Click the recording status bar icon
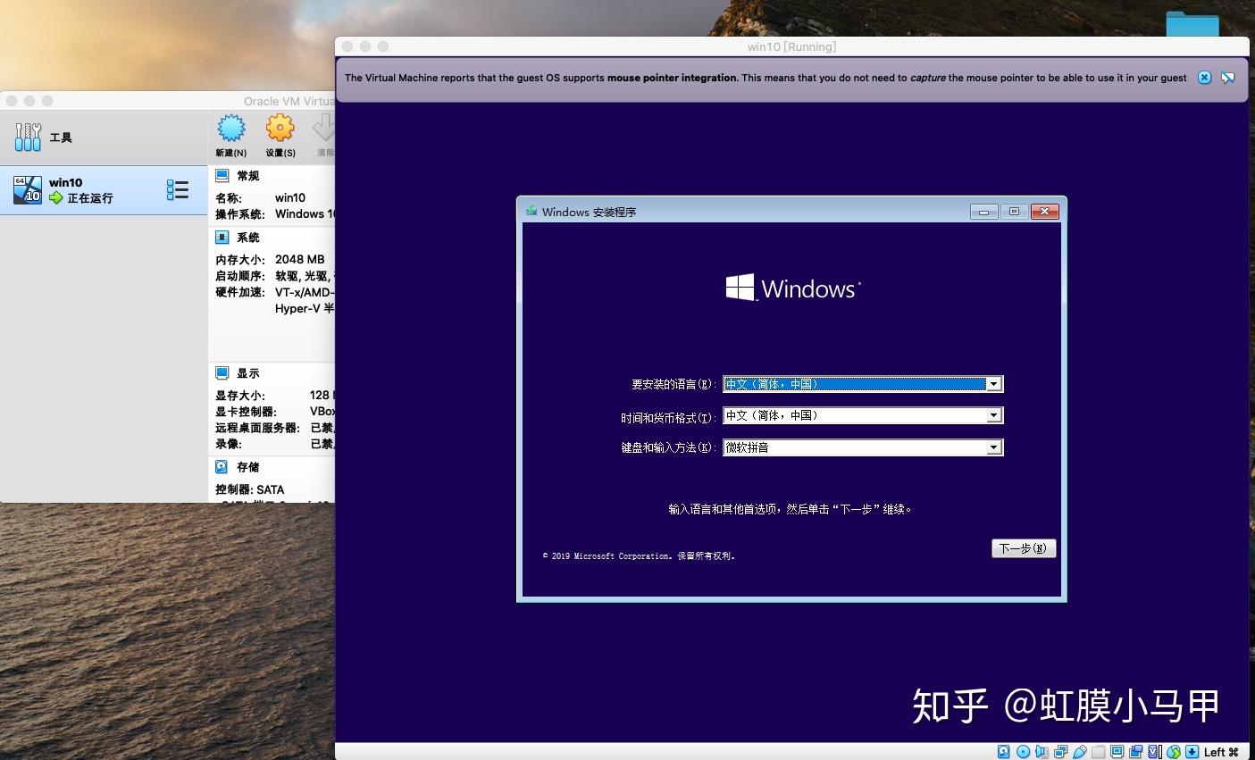1255x760 pixels. (x=1136, y=752)
